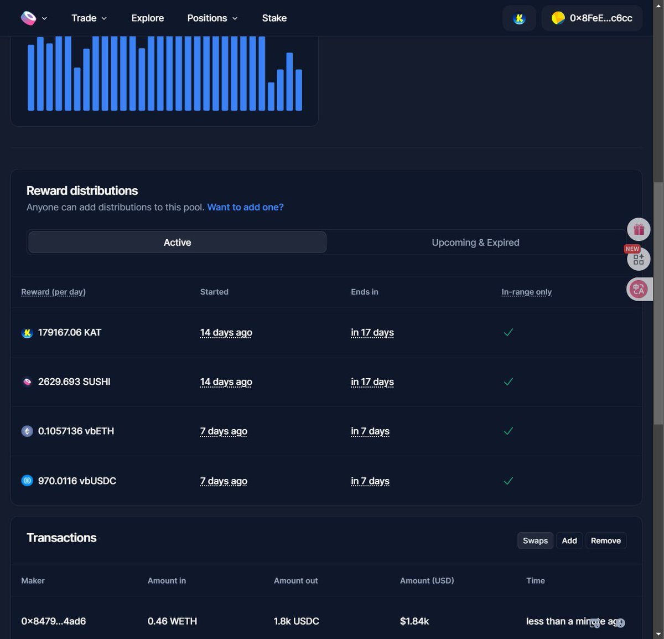The image size is (664, 639).
Task: Open the red gift box widget
Action: coord(639,229)
